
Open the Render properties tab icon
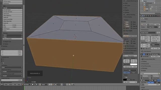coord(143,16)
